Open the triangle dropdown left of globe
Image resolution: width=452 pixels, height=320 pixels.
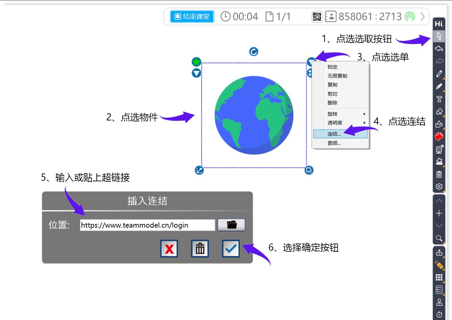tap(196, 73)
